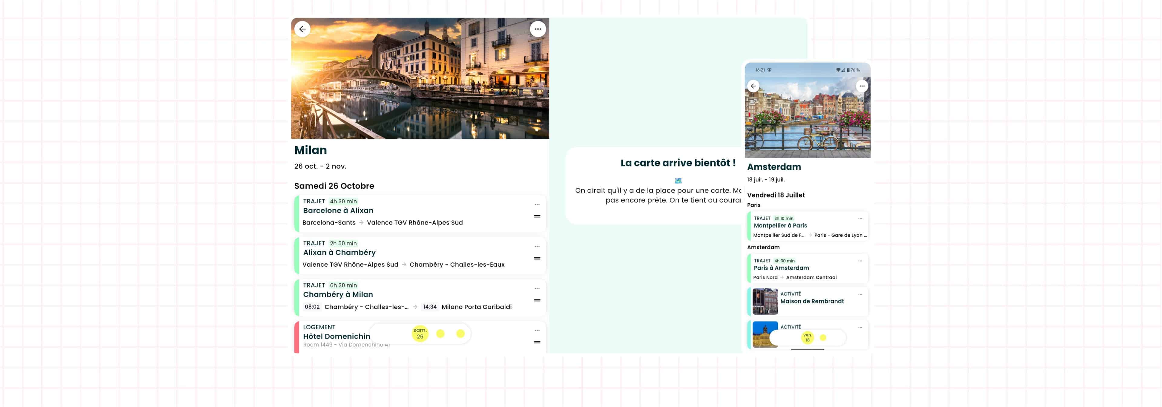Image resolution: width=1162 pixels, height=407 pixels.
Task: Open options for Montpellier à Paris trajet
Action: pyautogui.click(x=860, y=219)
